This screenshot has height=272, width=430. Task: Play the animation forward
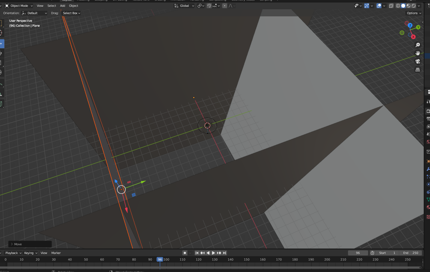point(213,253)
